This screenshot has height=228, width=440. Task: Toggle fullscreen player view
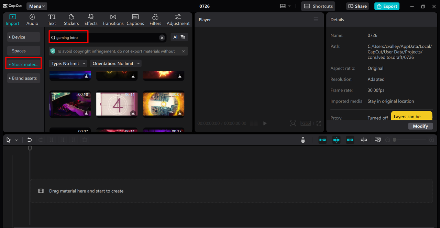(319, 123)
